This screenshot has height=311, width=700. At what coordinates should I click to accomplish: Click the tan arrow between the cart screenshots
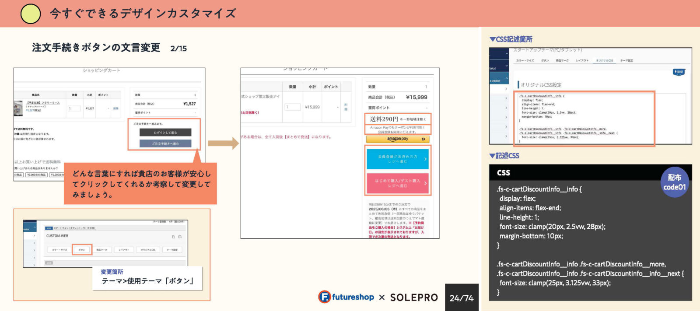click(223, 143)
